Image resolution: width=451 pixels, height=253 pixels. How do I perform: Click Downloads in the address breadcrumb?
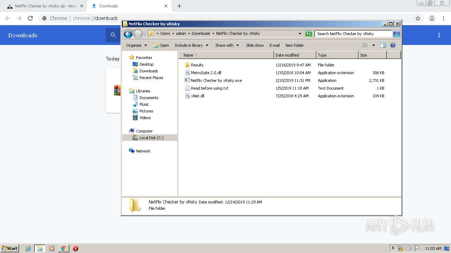[x=201, y=34]
